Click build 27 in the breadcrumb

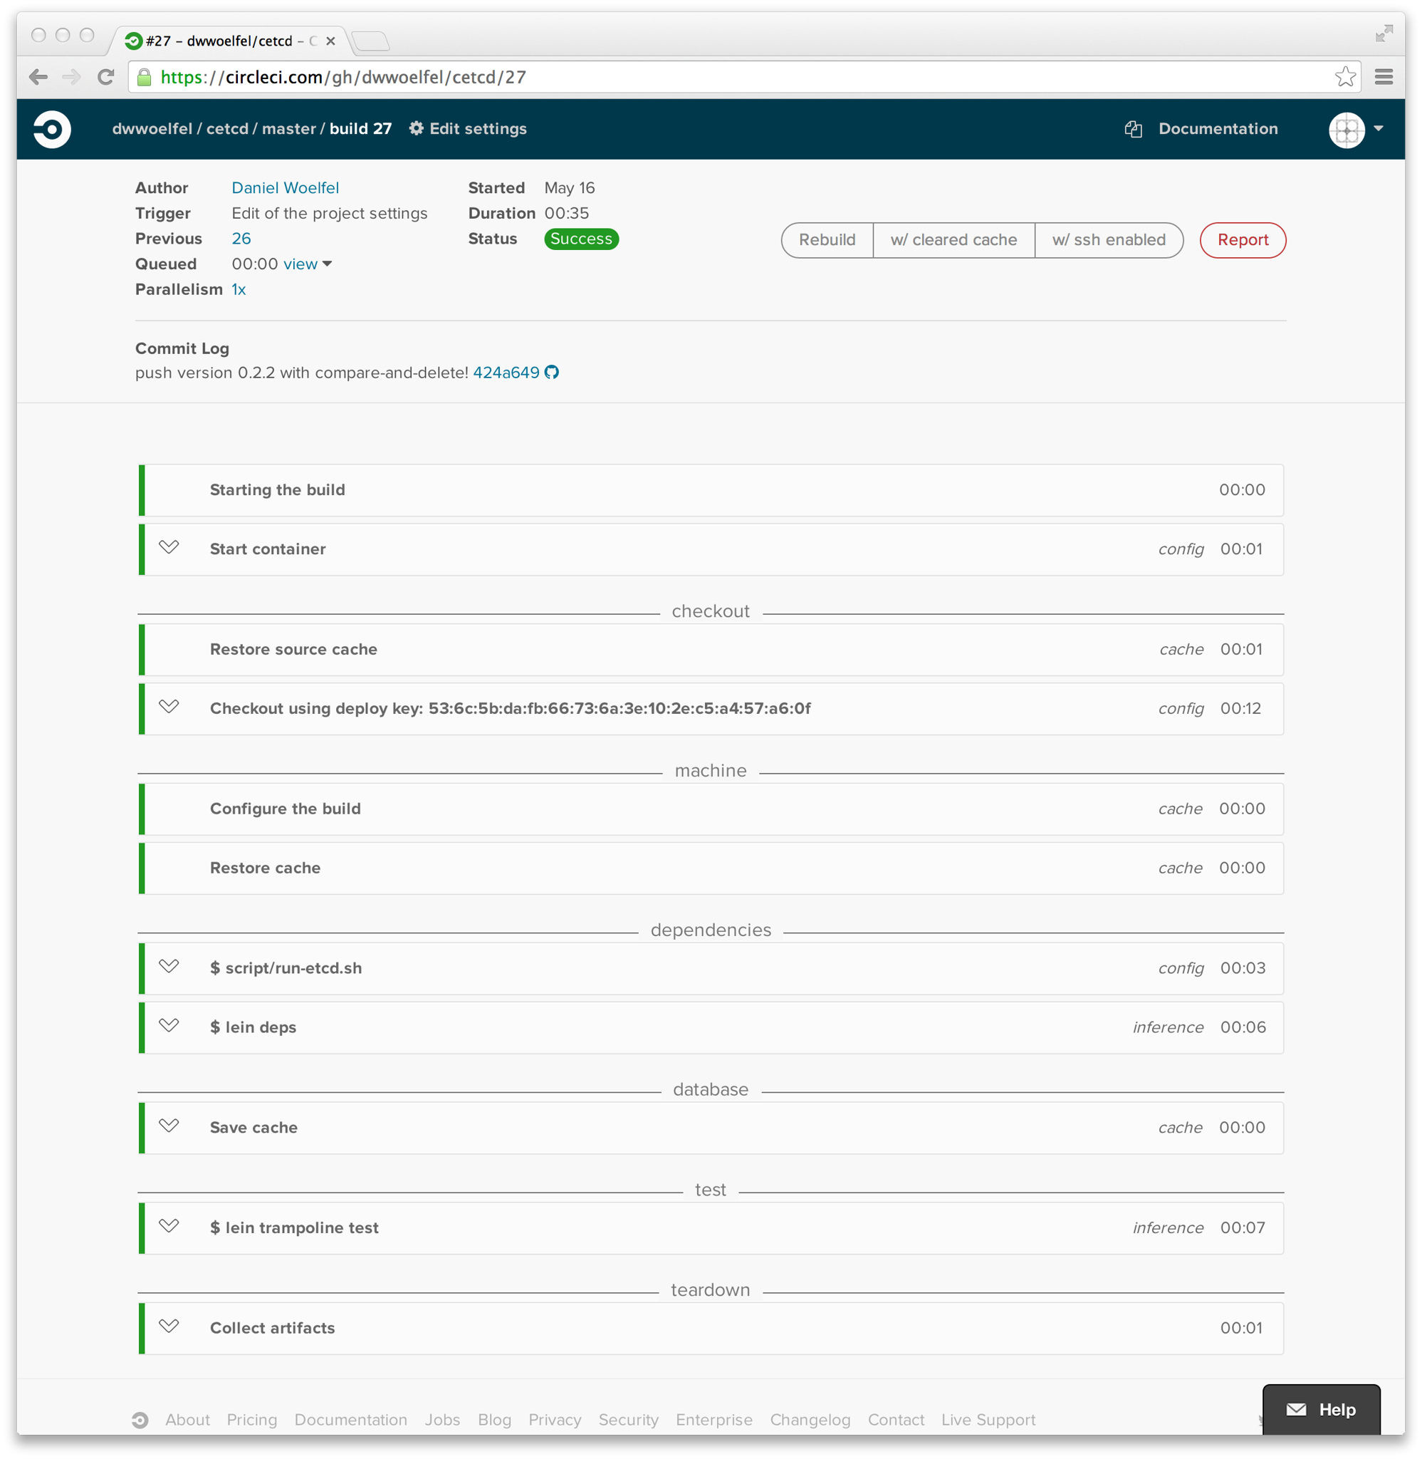(x=360, y=128)
